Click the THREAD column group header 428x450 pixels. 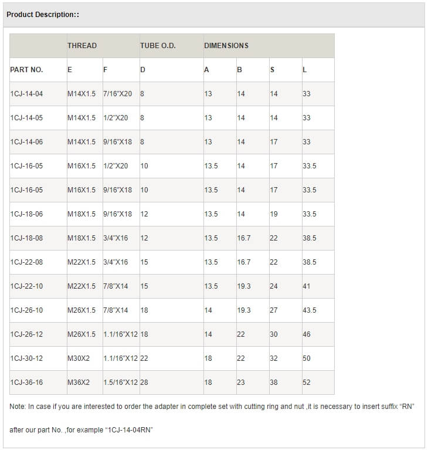coord(82,46)
